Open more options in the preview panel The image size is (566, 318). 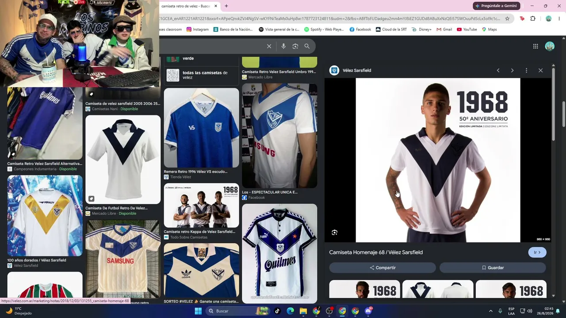526,71
